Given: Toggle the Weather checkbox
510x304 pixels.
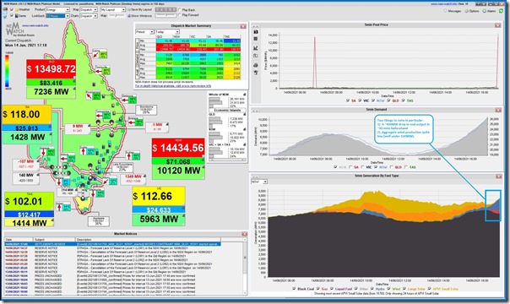Looking at the screenshot, I should coord(12,10).
